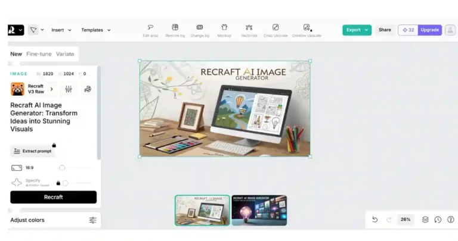Viewport: 458px width, 241px height.
Task: Click the artistic level sparkle icon
Action: [x=17, y=183]
